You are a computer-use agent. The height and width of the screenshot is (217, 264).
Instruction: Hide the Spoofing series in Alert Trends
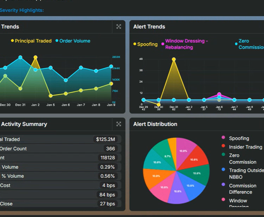tap(145, 44)
